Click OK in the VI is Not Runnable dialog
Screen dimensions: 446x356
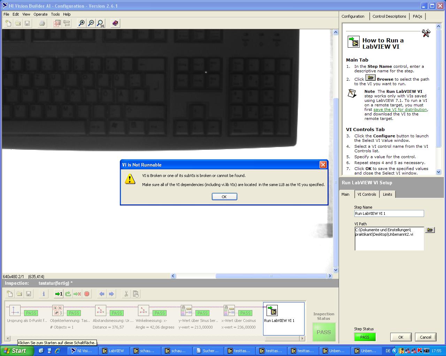point(224,197)
